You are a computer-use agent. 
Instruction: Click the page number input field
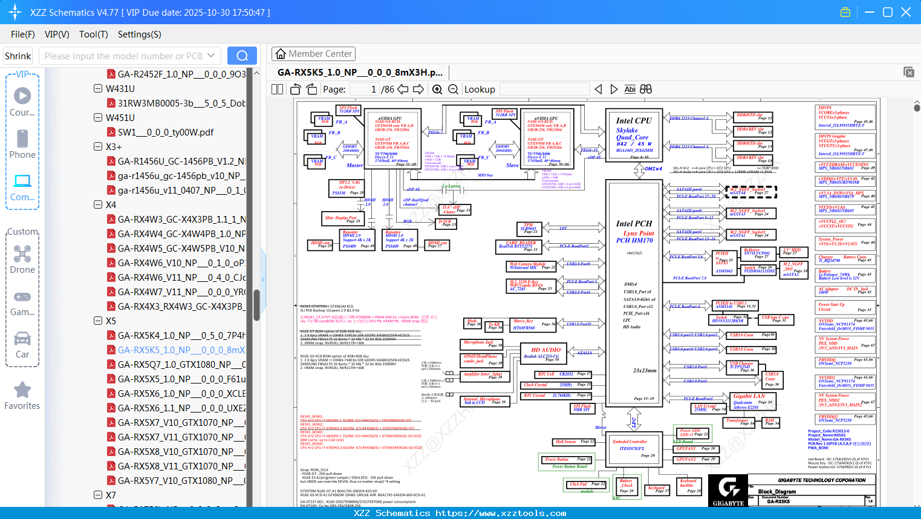pyautogui.click(x=365, y=90)
